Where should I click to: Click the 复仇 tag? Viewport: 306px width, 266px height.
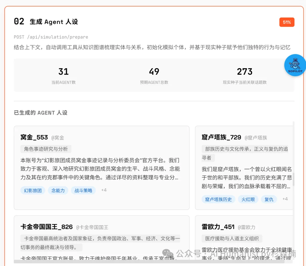[x=269, y=199]
